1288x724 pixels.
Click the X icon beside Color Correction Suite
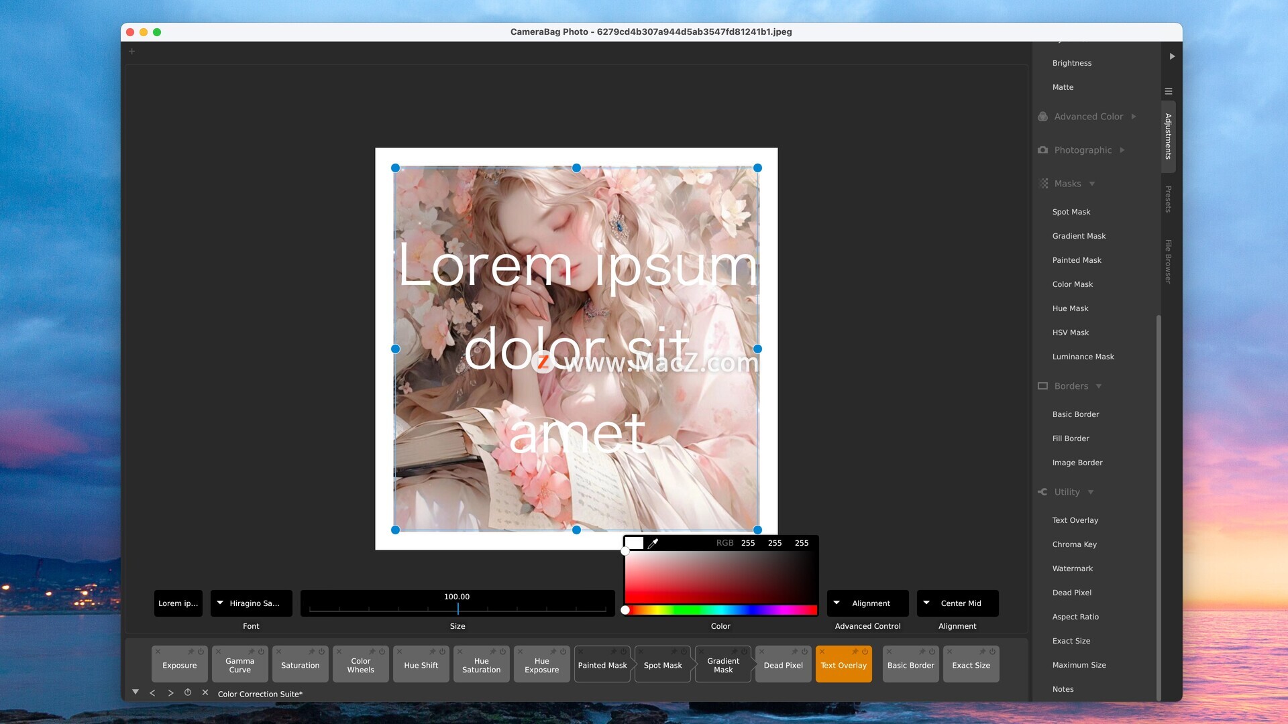[205, 692]
